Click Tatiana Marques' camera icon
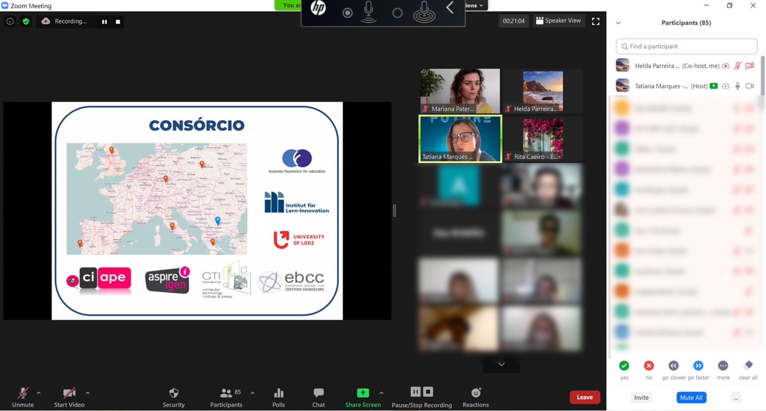The image size is (766, 411). click(750, 86)
